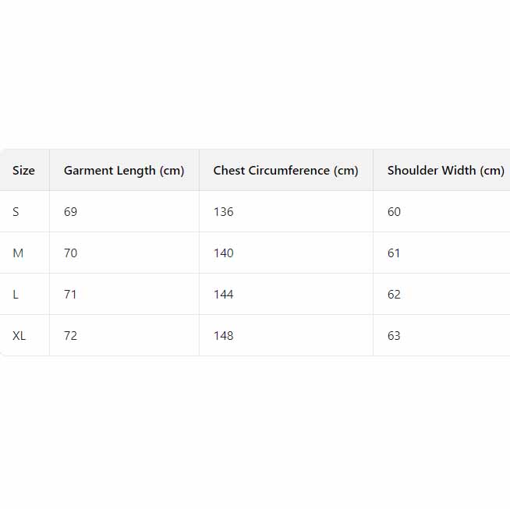Click chest circumference value 144
Viewport: 510px width, 509px height.
223,295
